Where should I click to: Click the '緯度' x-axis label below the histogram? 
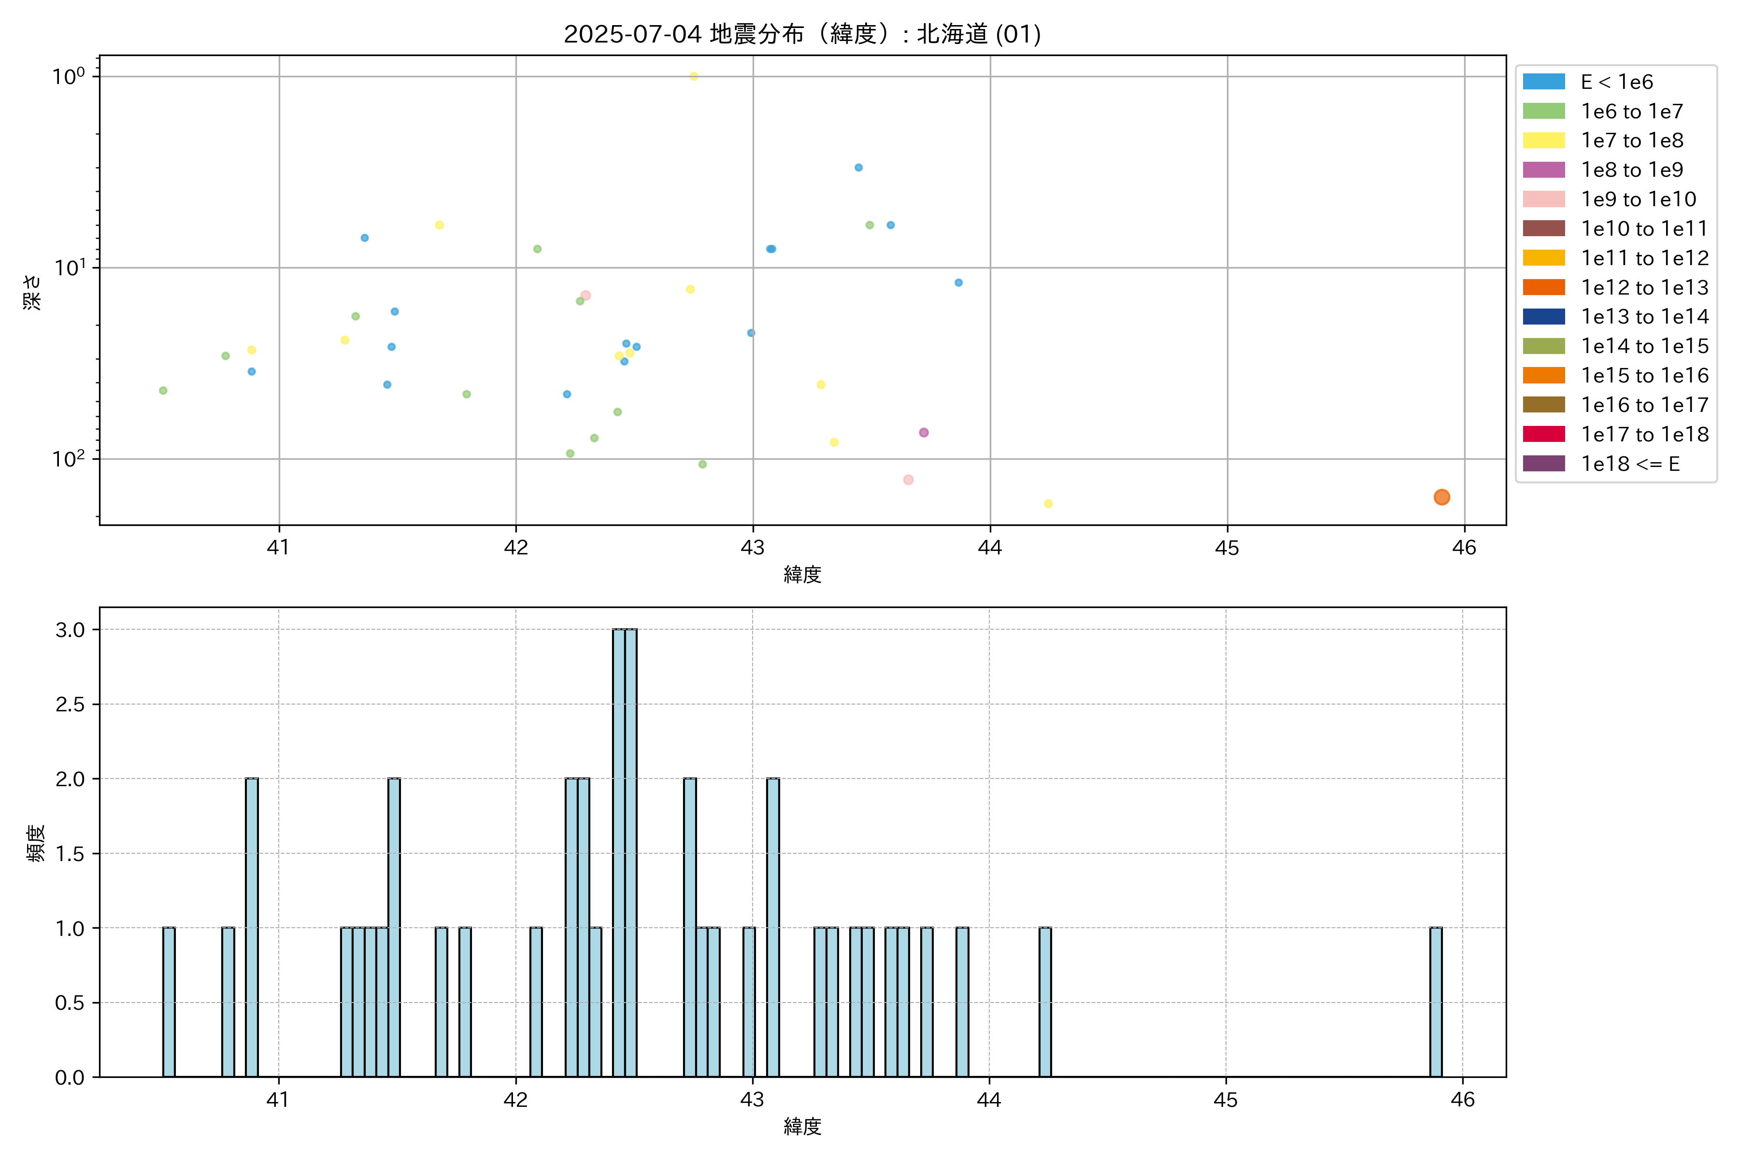pyautogui.click(x=802, y=1127)
